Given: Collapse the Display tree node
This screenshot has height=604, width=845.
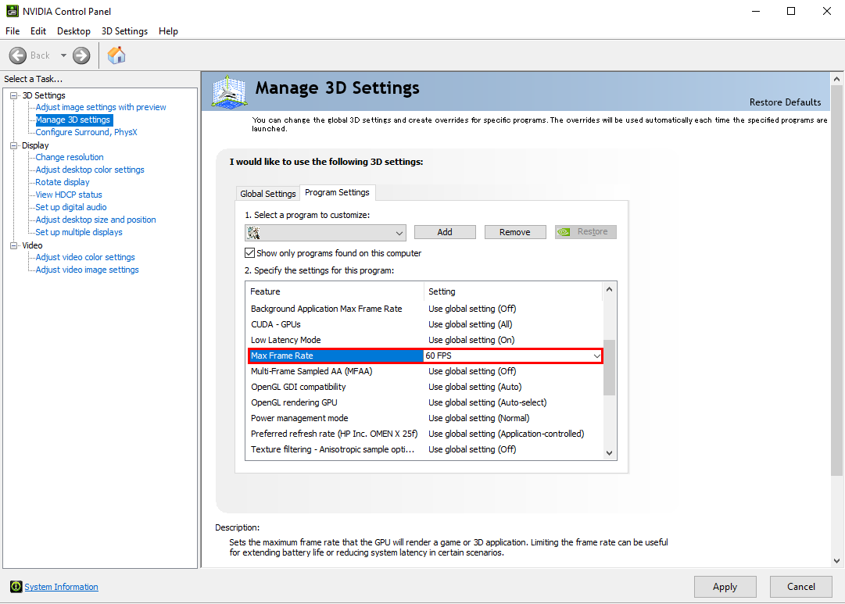Looking at the screenshot, I should 14,145.
